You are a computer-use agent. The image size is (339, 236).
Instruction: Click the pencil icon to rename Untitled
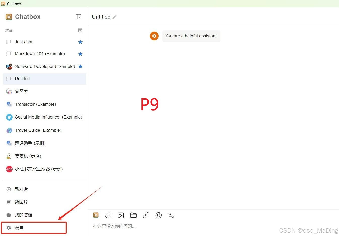[115, 17]
